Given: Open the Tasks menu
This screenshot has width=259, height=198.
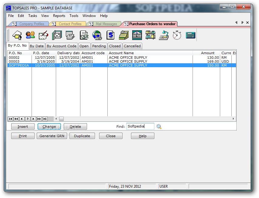Looking at the screenshot, I should click(x=32, y=16).
